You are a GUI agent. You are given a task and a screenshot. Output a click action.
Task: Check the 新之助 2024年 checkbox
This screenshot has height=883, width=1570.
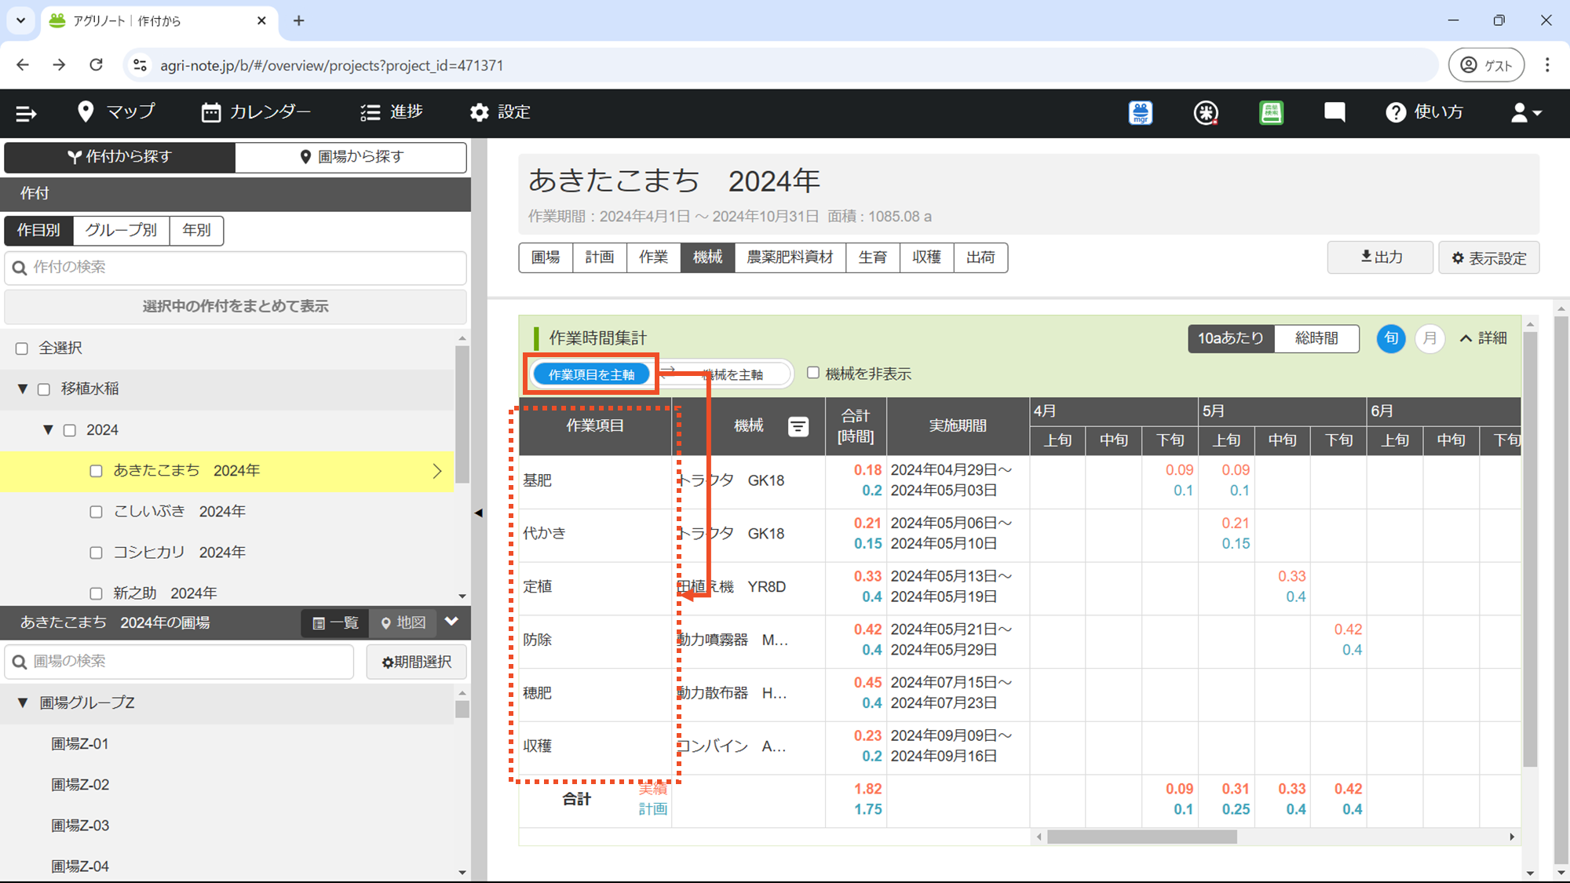96,593
